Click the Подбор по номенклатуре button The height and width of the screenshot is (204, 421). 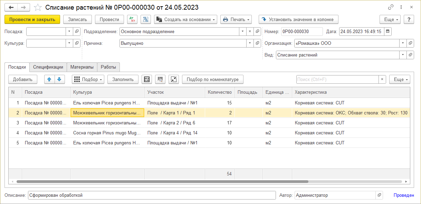tap(212, 79)
